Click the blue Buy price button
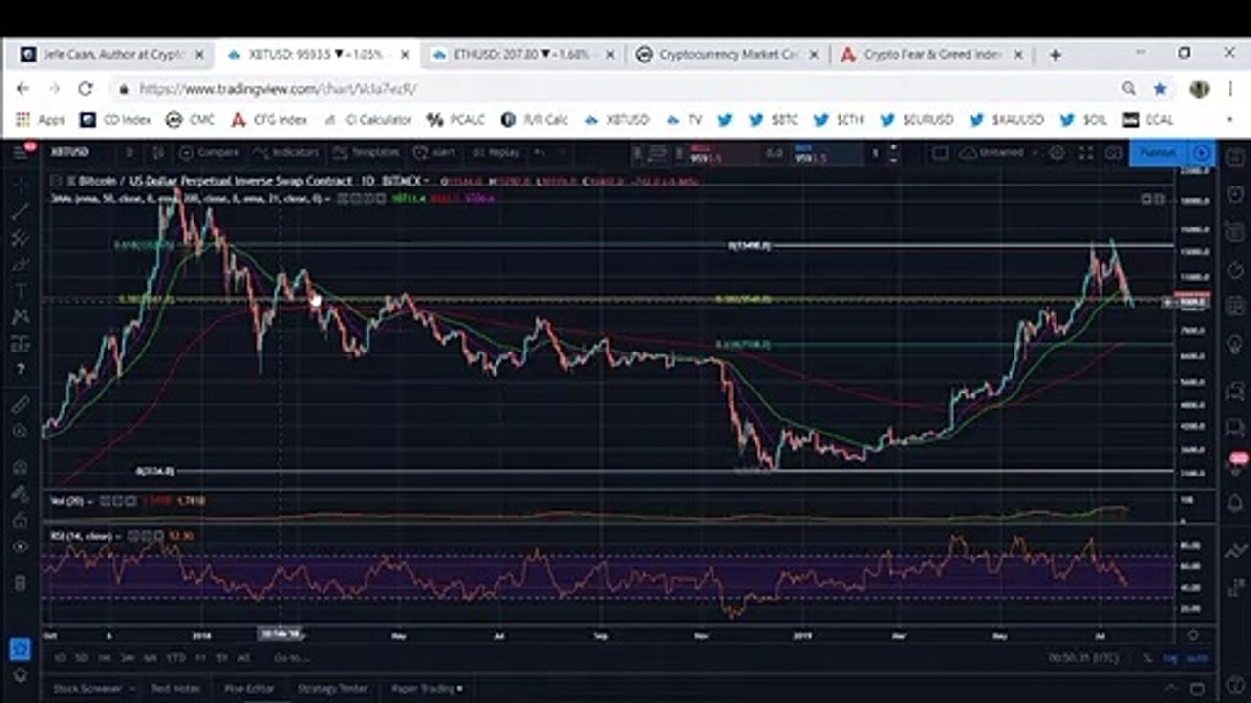 pos(829,153)
